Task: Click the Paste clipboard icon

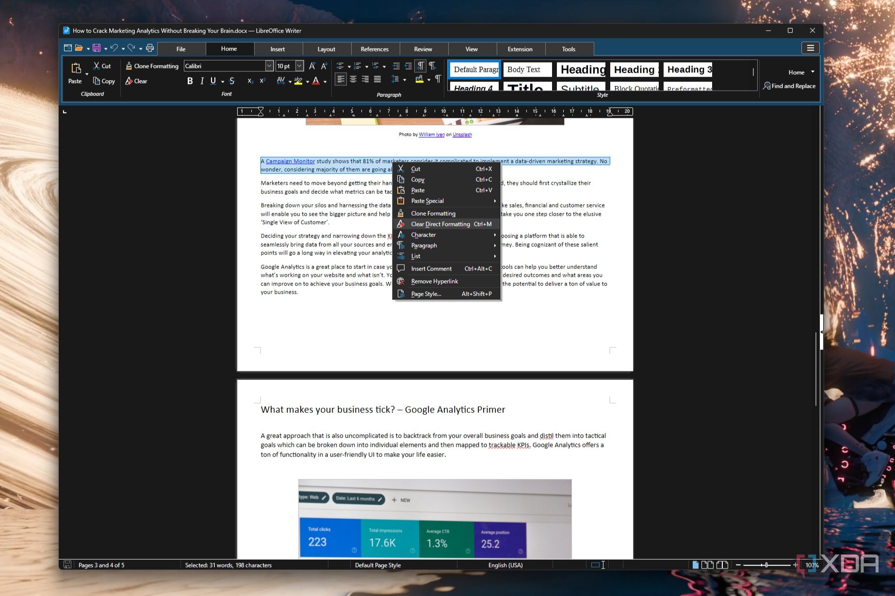Action: point(76,68)
